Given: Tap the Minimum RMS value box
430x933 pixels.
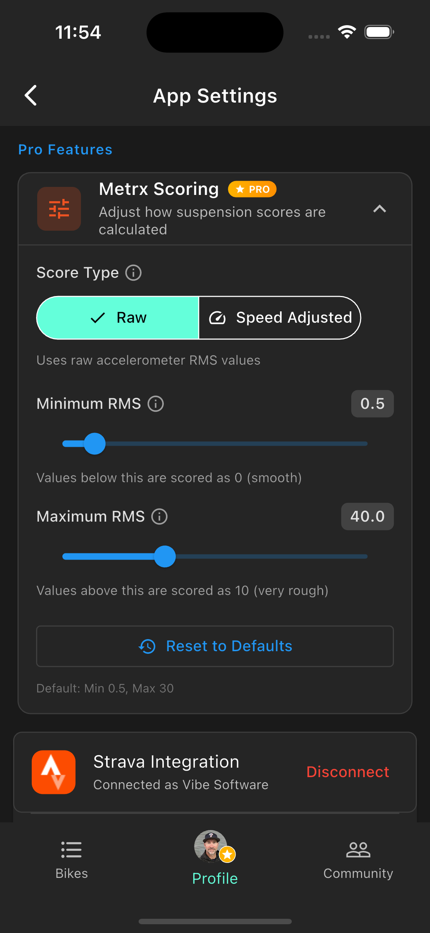Looking at the screenshot, I should tap(372, 404).
